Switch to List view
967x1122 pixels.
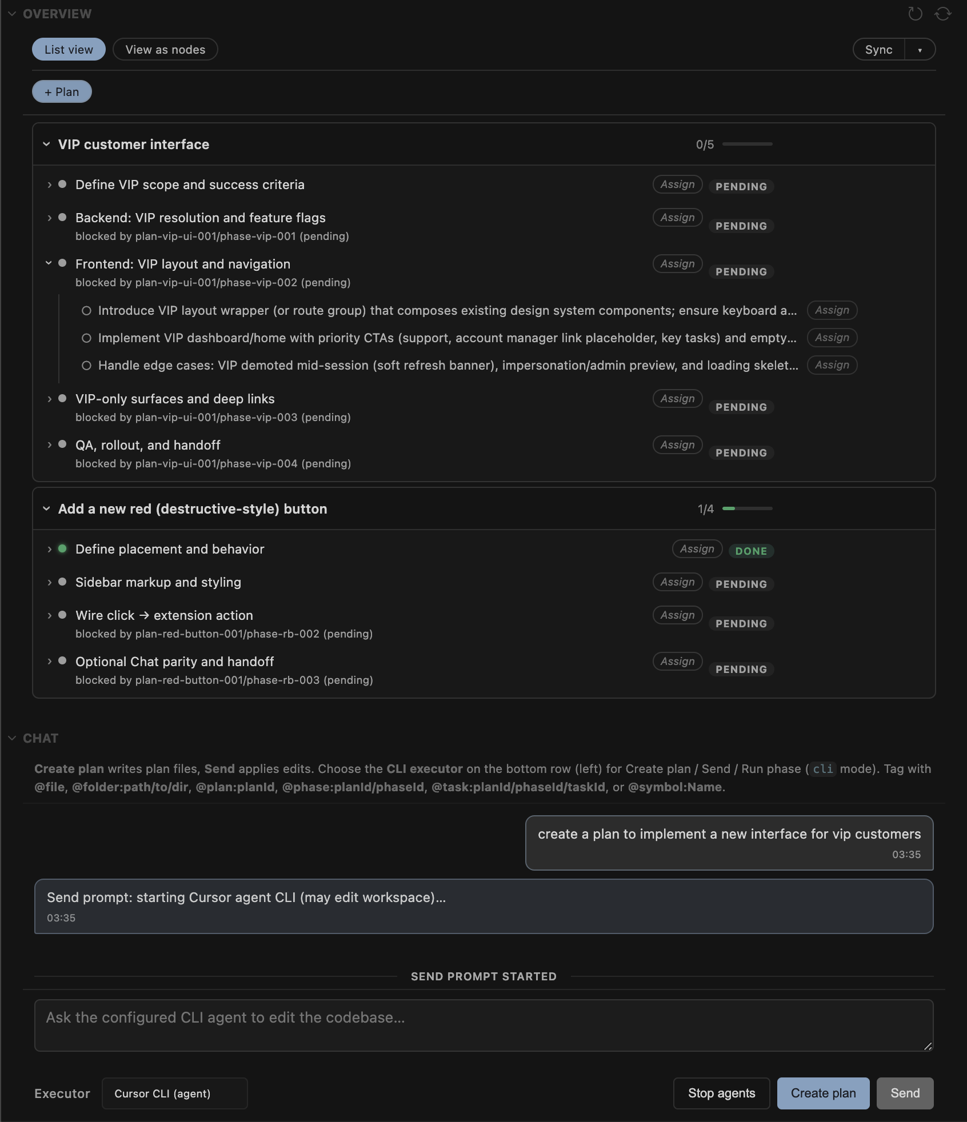coord(69,50)
